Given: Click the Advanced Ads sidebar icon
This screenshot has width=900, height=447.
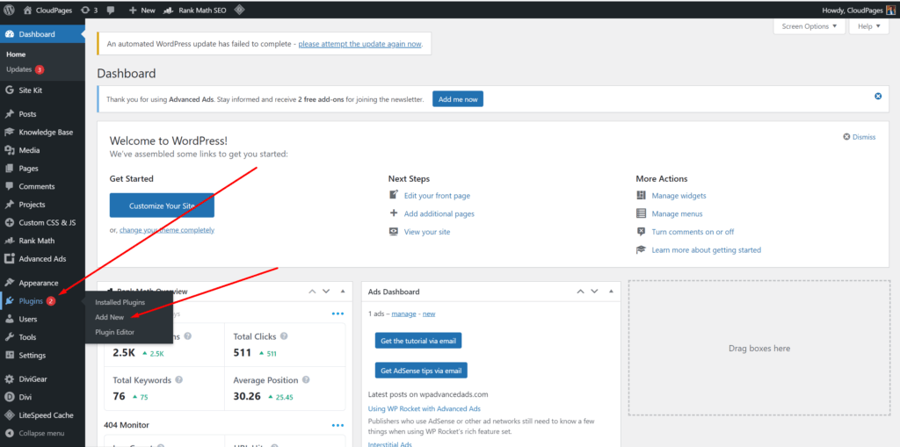Looking at the screenshot, I should pyautogui.click(x=9, y=259).
